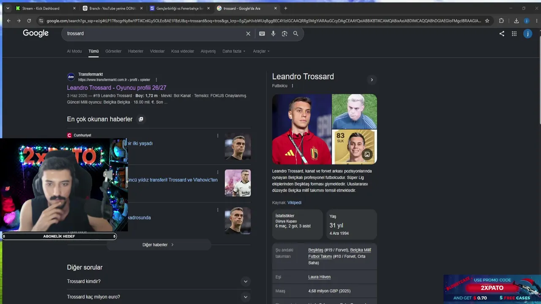
Task: Open the 'kadrosunda' news story thumbnail
Action: point(238,220)
